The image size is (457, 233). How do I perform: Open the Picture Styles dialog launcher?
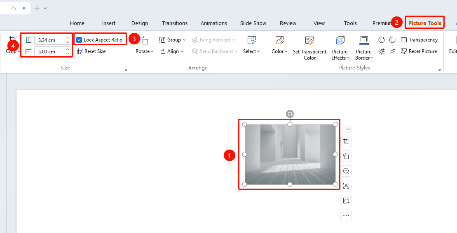pyautogui.click(x=440, y=70)
